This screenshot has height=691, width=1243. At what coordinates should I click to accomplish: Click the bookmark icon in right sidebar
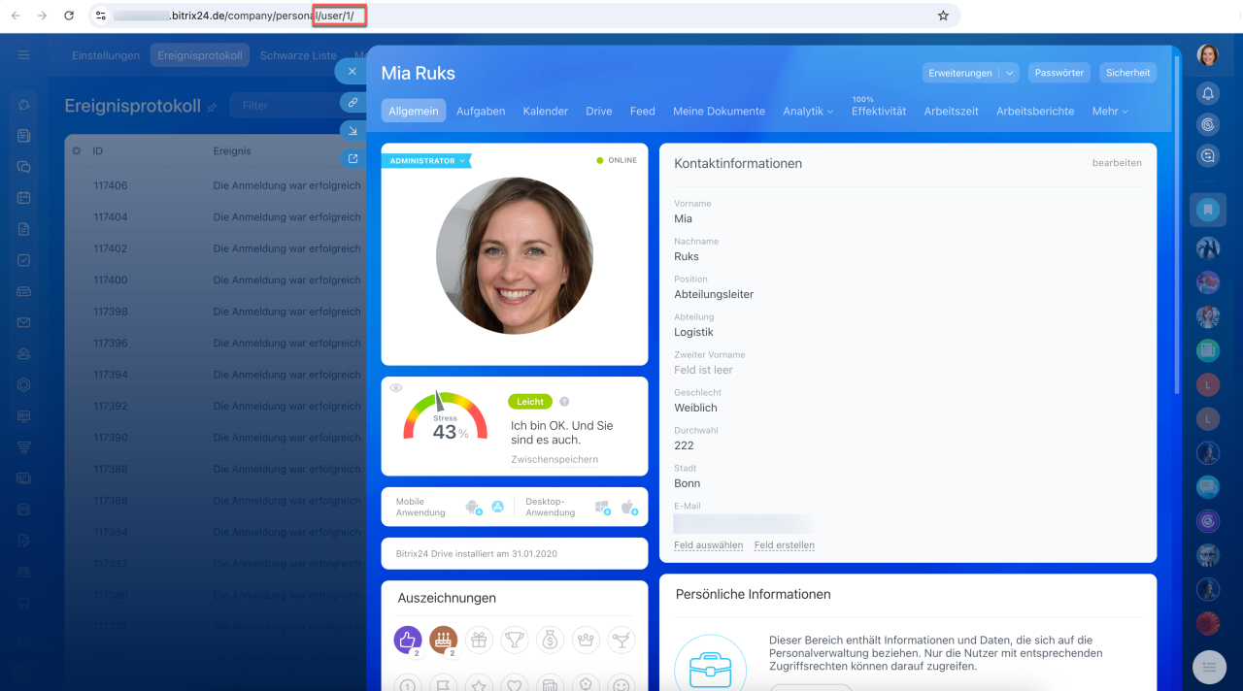(1208, 210)
